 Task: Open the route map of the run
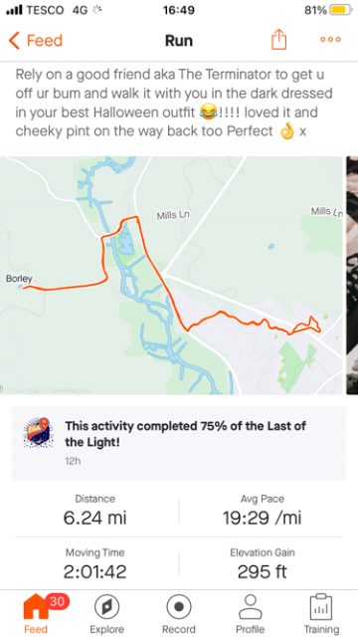pos(172,275)
